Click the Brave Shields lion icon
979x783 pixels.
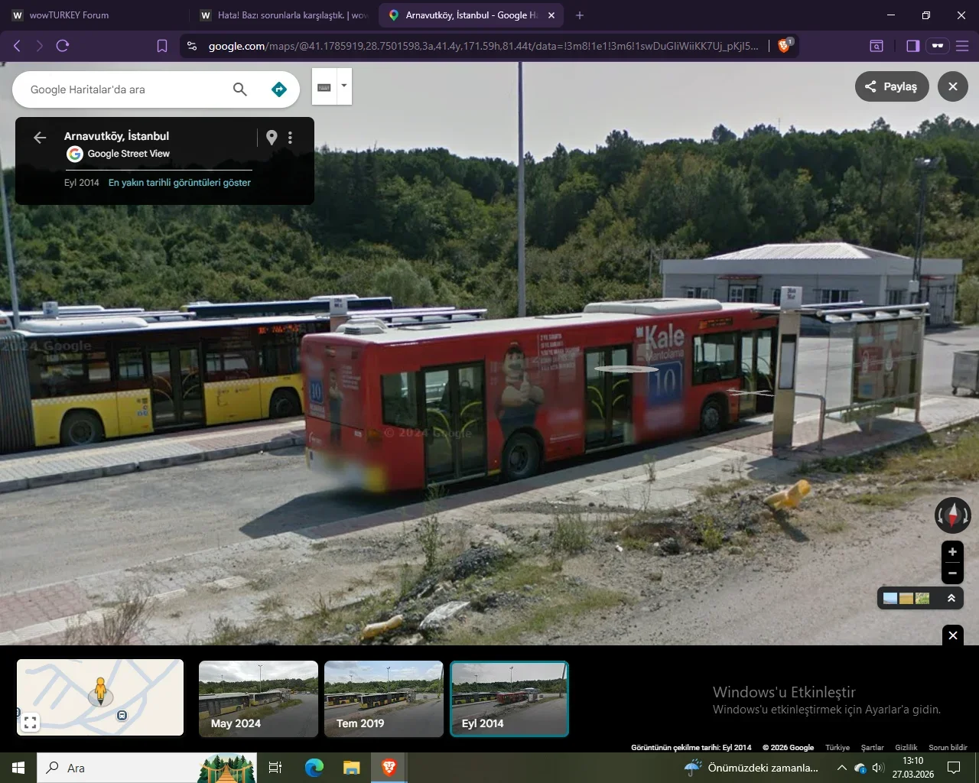click(784, 46)
